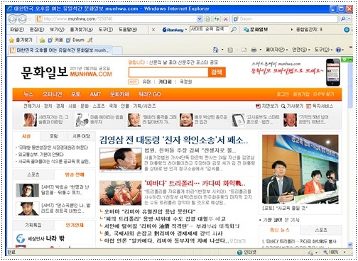The width and height of the screenshot is (358, 261).
Task: Expand the 페이지(P) dropdown menu
Action: 276,50
